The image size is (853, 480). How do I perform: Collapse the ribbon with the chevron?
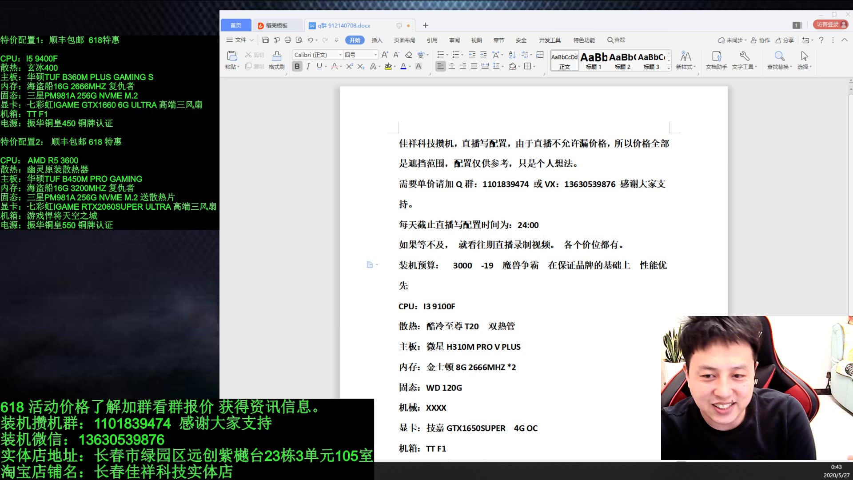[x=844, y=40]
